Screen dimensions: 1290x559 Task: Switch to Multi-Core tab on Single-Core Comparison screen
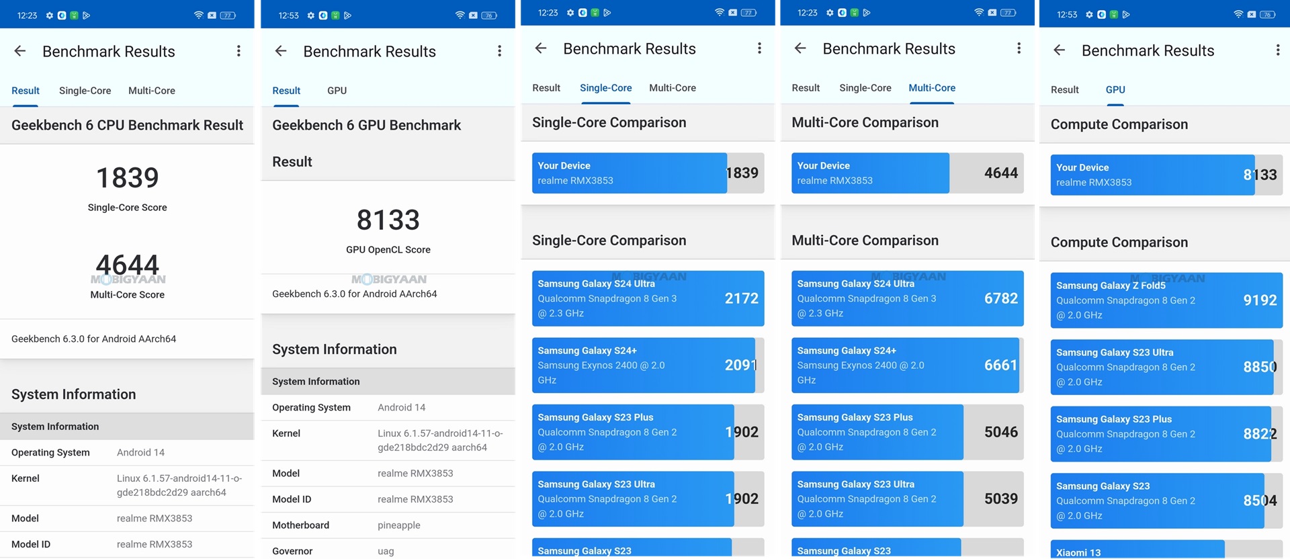[x=673, y=88]
